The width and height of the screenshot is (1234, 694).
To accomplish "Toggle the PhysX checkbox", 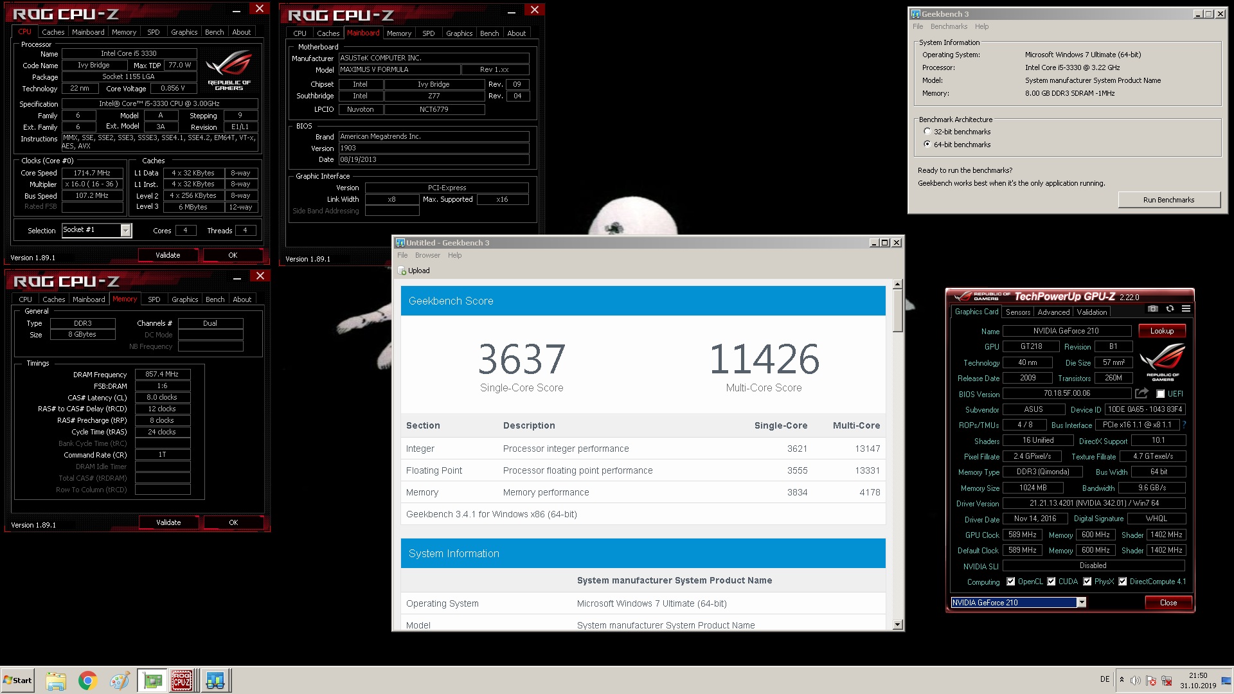I will 1087,582.
